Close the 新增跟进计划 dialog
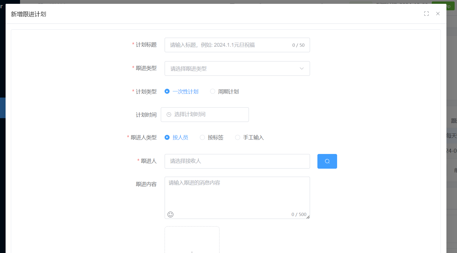Image resolution: width=457 pixels, height=253 pixels. coord(438,14)
